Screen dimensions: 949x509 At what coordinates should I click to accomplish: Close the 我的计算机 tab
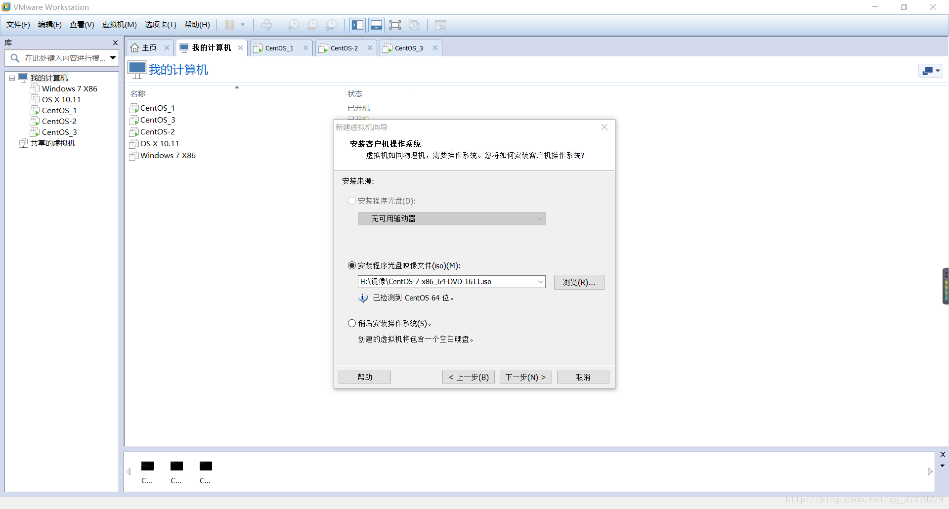coord(240,48)
